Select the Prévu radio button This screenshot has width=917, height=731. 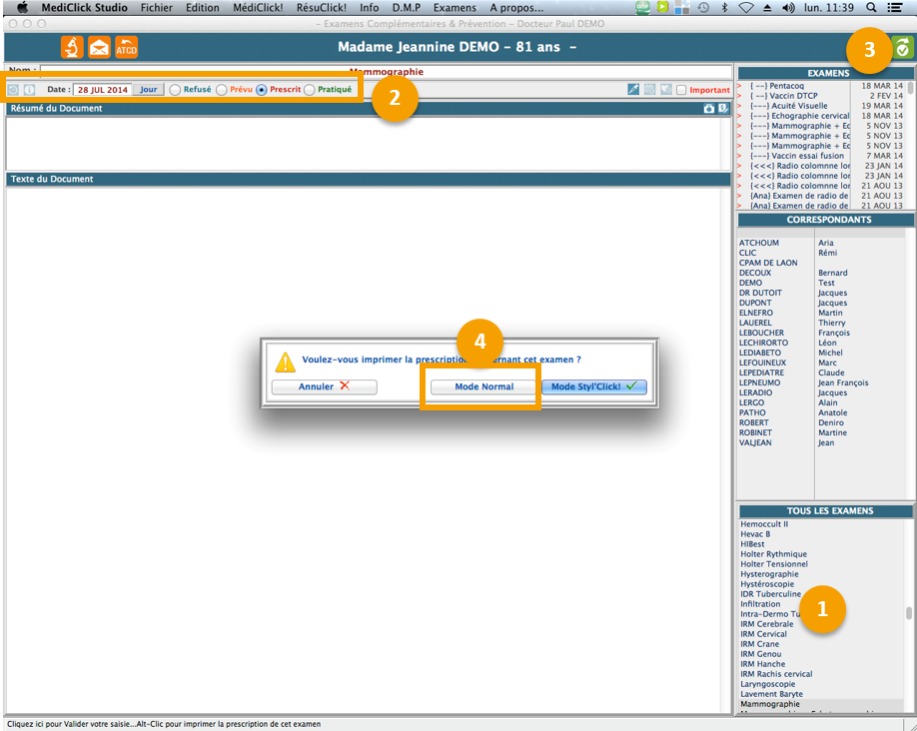click(x=222, y=90)
